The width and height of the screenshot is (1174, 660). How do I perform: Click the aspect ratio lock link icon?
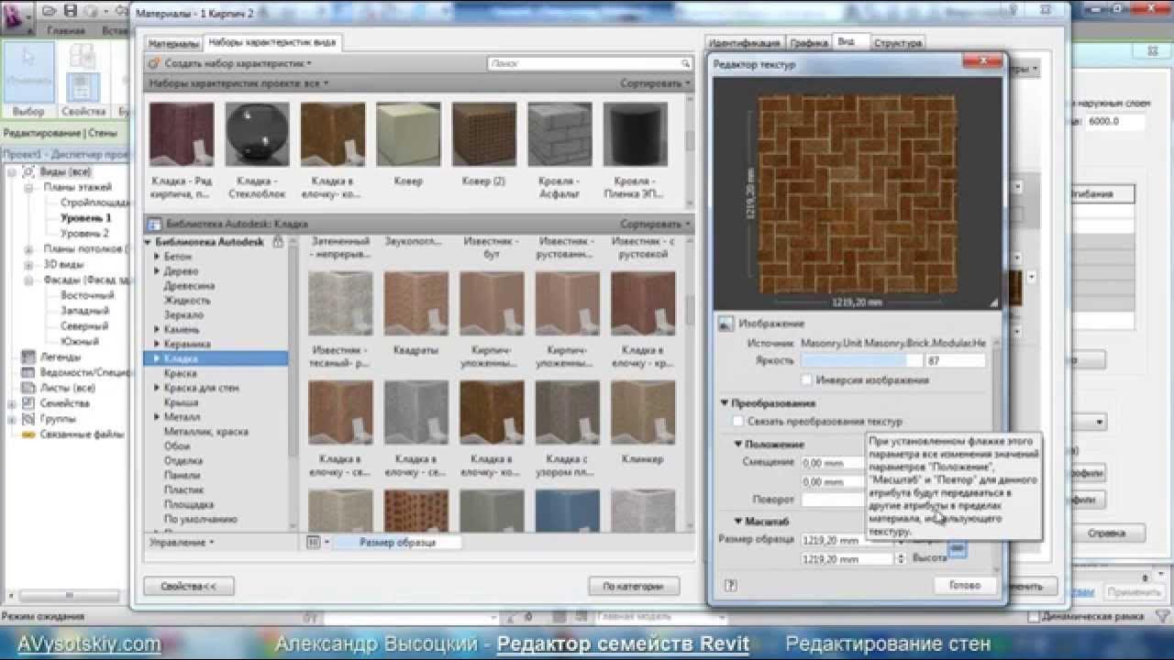pos(957,548)
